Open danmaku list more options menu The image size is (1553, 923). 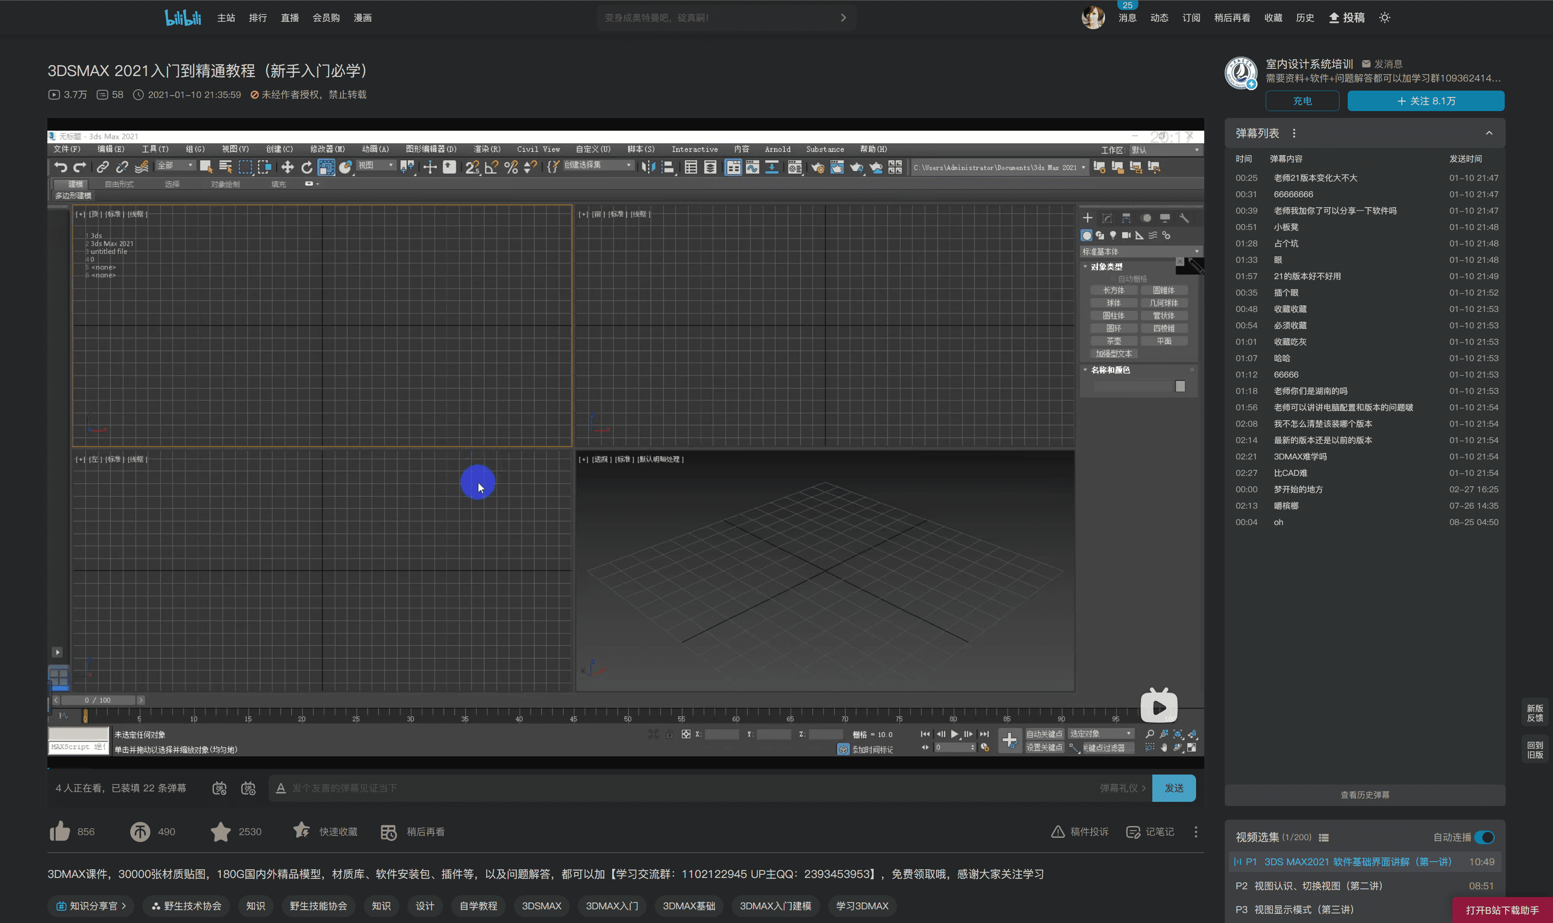1294,133
